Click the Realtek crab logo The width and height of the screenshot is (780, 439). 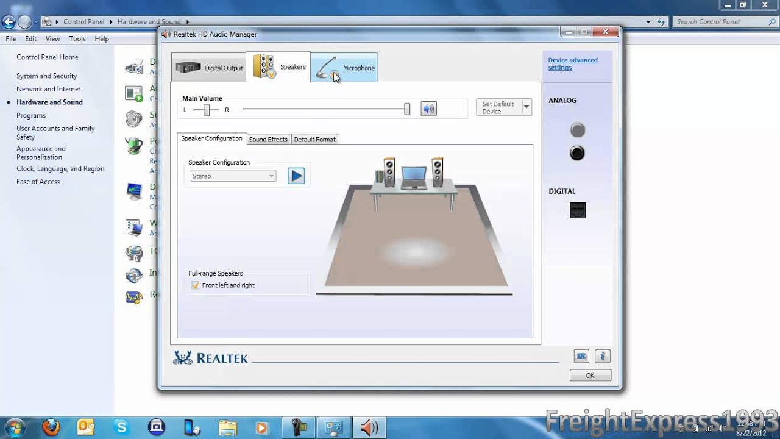182,357
